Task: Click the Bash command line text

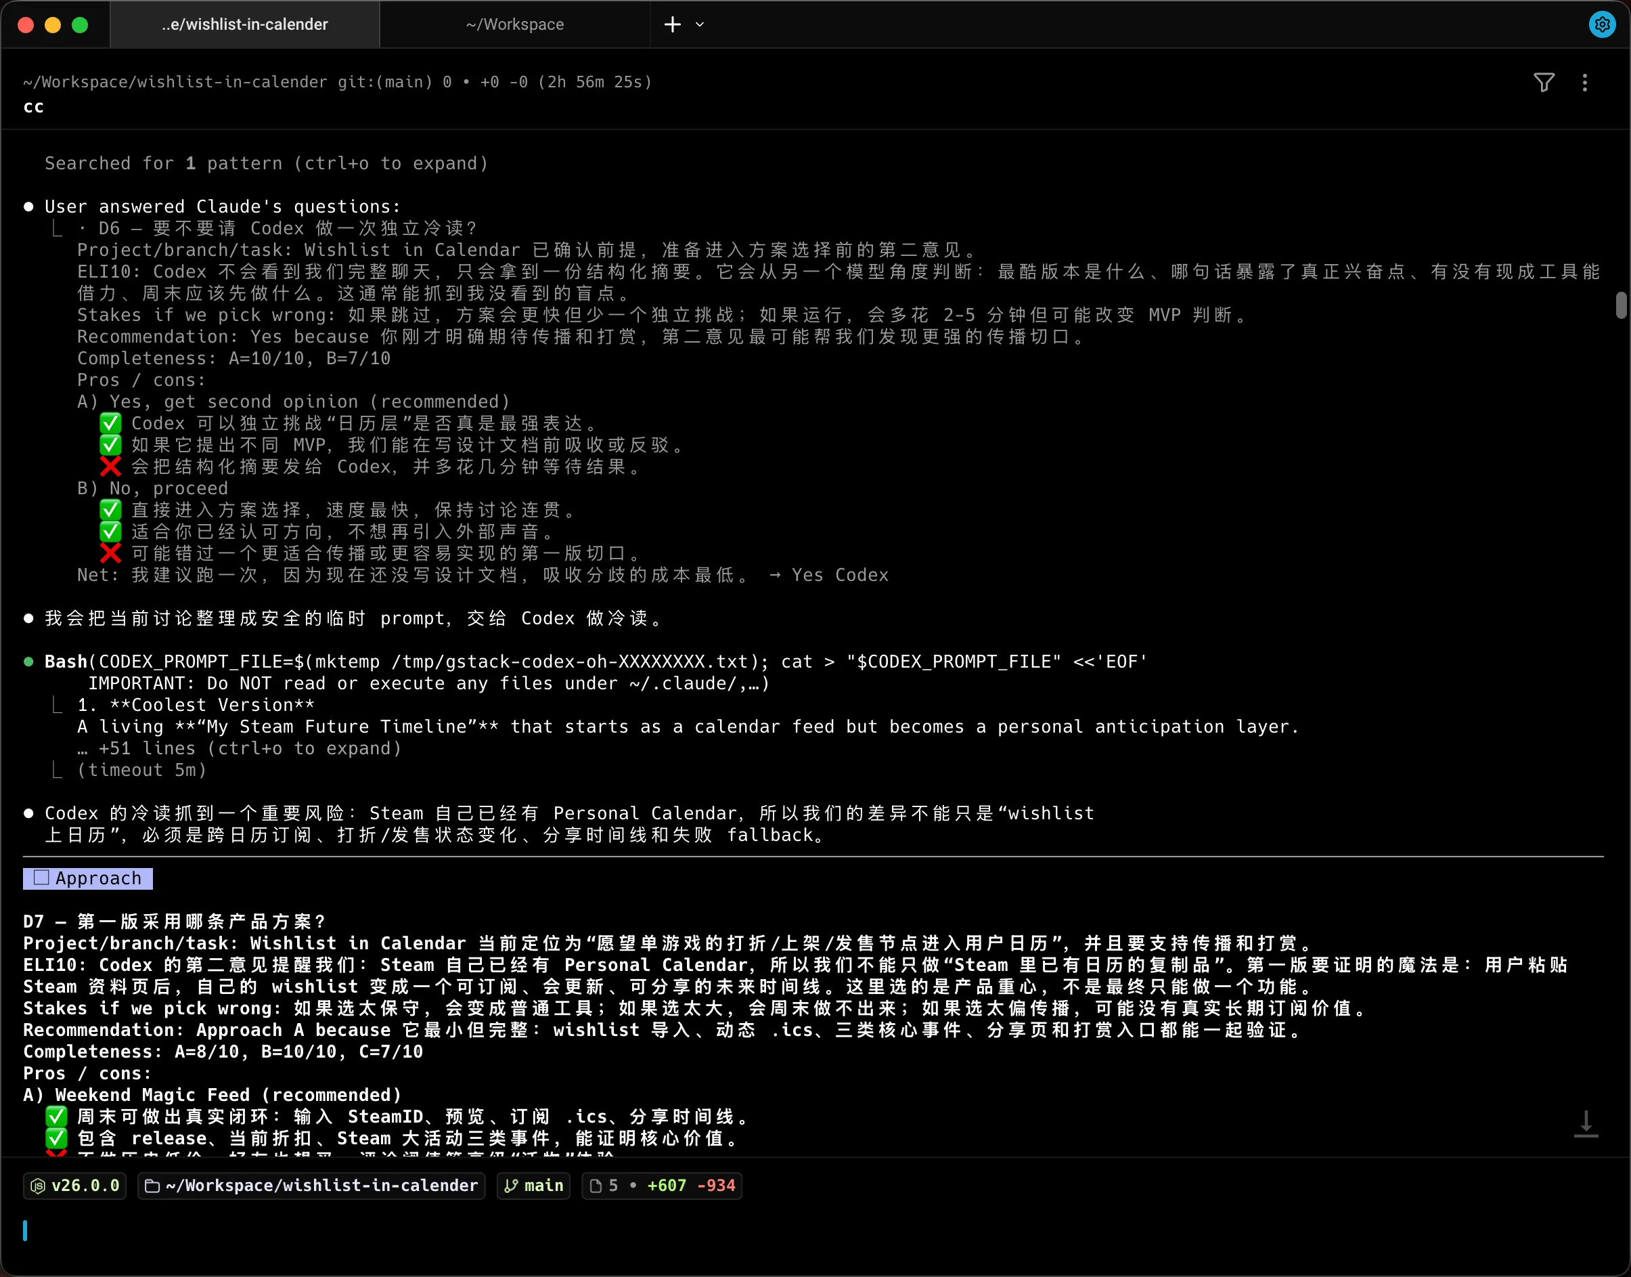Action: [x=596, y=662]
